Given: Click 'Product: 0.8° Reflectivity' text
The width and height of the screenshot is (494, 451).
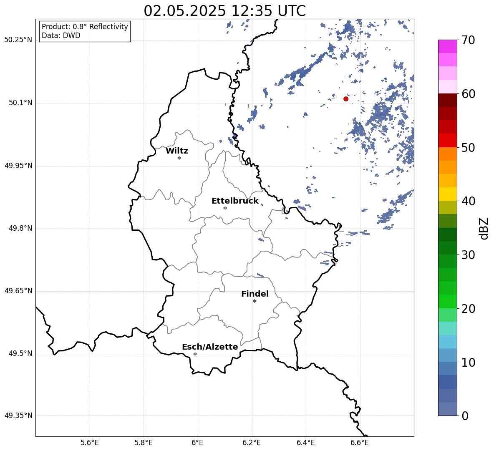Looking at the screenshot, I should 85,26.
